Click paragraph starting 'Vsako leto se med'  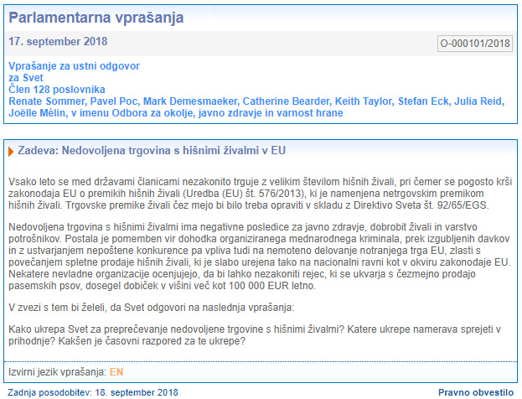click(x=260, y=194)
